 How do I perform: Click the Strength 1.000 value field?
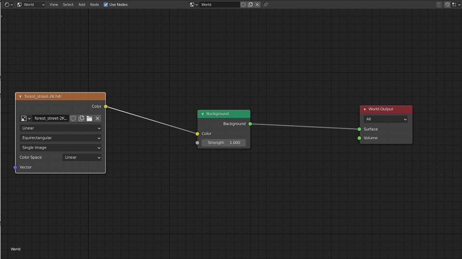[224, 142]
